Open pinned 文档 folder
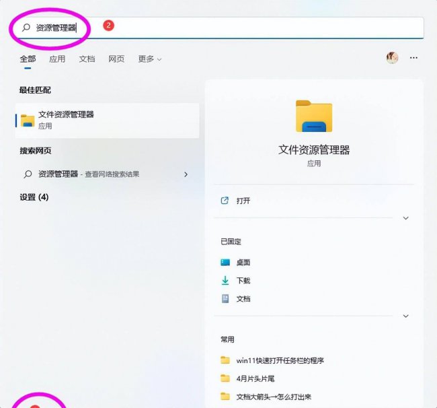Image resolution: width=437 pixels, height=408 pixels. tap(243, 299)
